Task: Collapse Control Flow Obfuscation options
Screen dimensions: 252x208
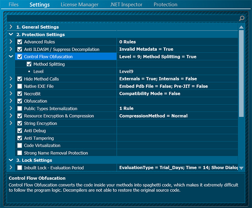Action: 11,57
